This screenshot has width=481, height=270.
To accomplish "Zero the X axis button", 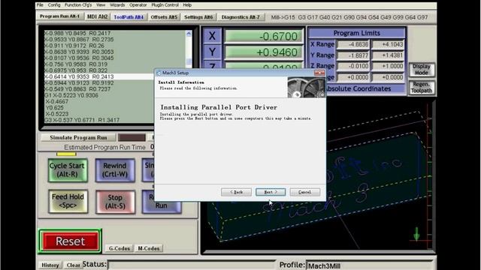I will pos(212,36).
